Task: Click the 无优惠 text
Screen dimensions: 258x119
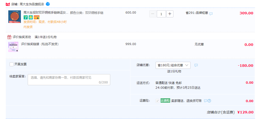Action: click(x=199, y=44)
